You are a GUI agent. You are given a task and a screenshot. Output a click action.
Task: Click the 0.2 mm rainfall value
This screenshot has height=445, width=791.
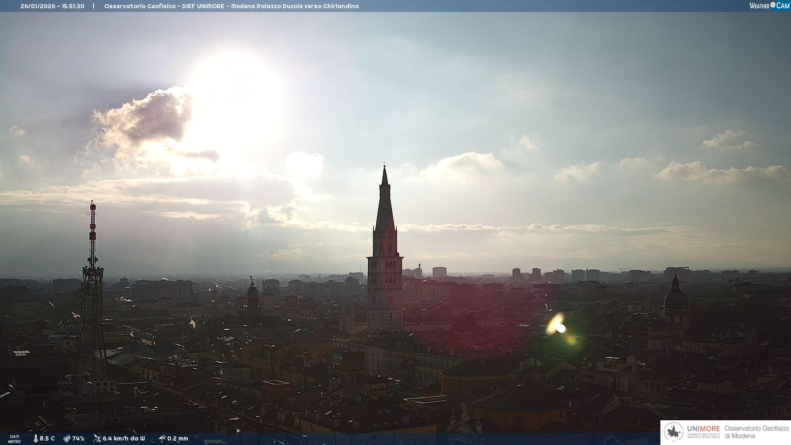tap(178, 438)
